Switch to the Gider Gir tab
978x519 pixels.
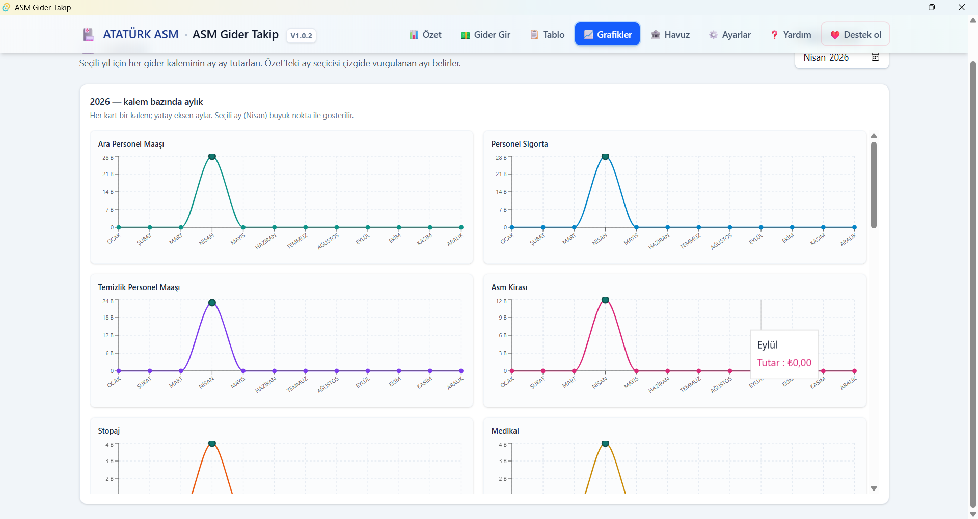tap(485, 35)
